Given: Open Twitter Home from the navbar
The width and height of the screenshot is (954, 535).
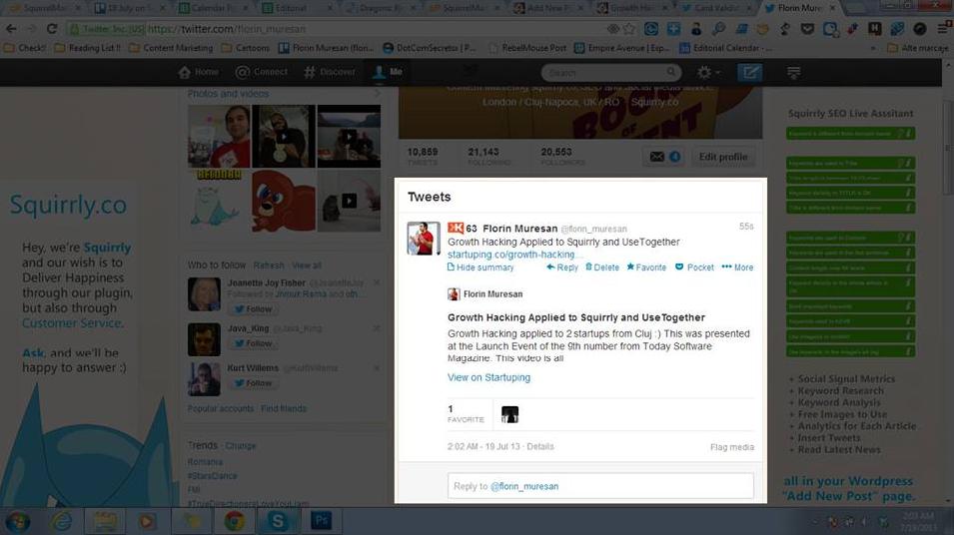Looking at the screenshot, I should tap(199, 72).
